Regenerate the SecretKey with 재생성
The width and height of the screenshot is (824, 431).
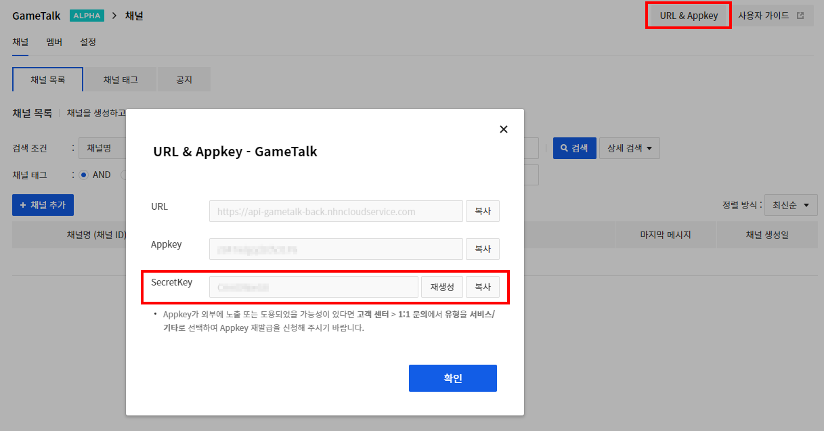tap(442, 287)
